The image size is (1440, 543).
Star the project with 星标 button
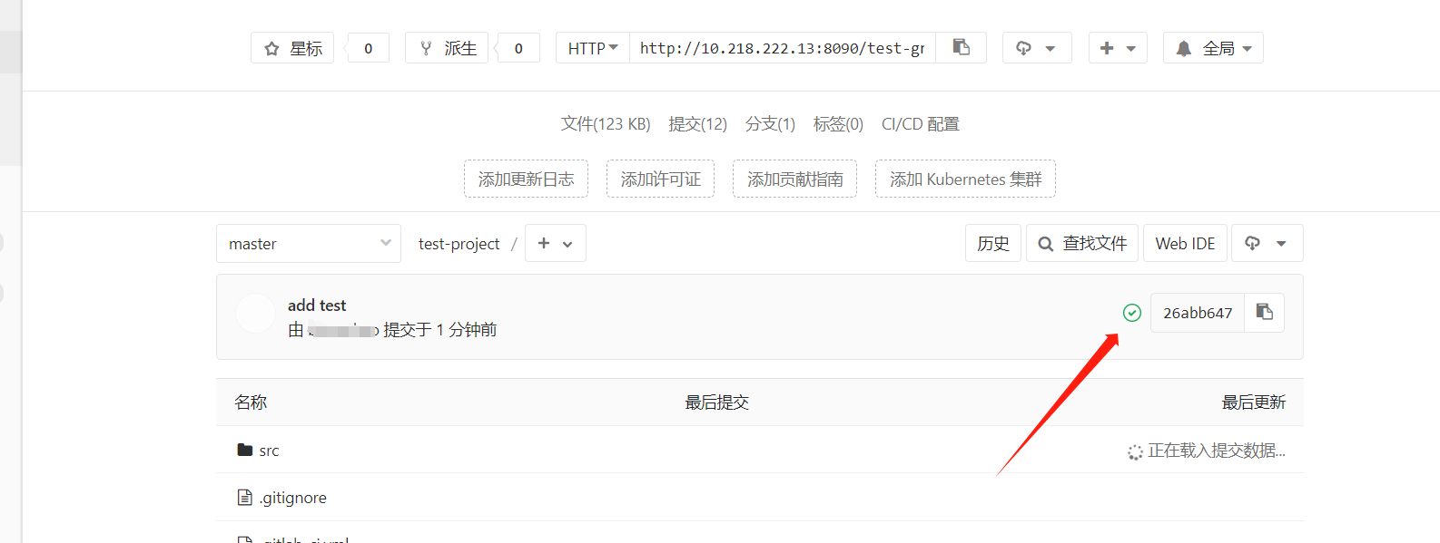(292, 48)
